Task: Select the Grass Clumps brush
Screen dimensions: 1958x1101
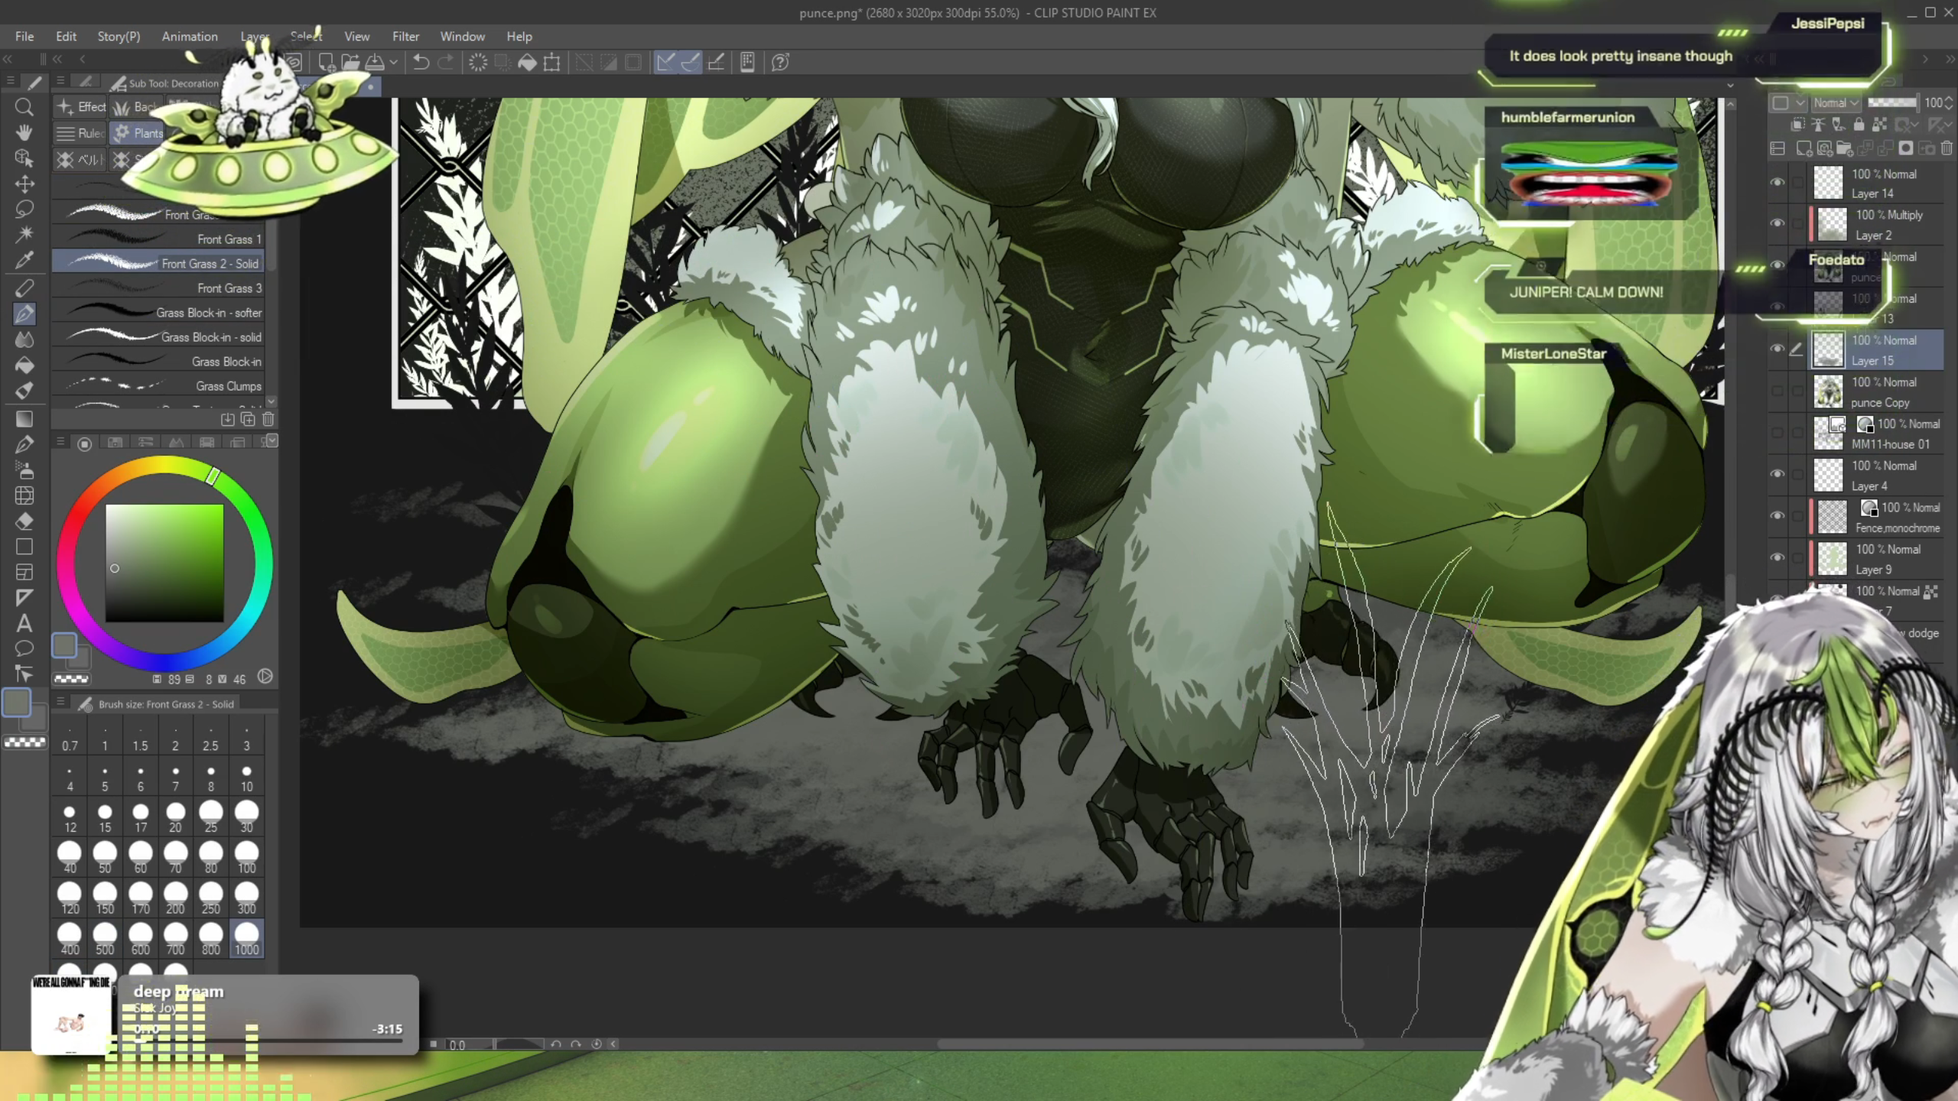Action: click(161, 385)
